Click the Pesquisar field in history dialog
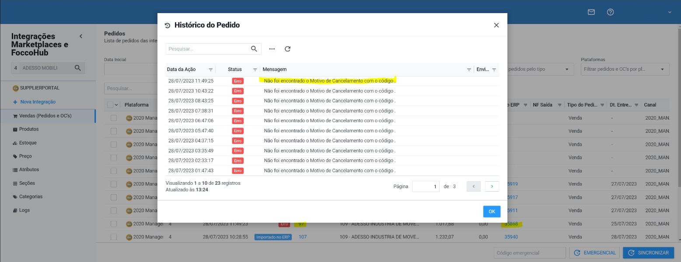681x262 pixels. point(208,49)
